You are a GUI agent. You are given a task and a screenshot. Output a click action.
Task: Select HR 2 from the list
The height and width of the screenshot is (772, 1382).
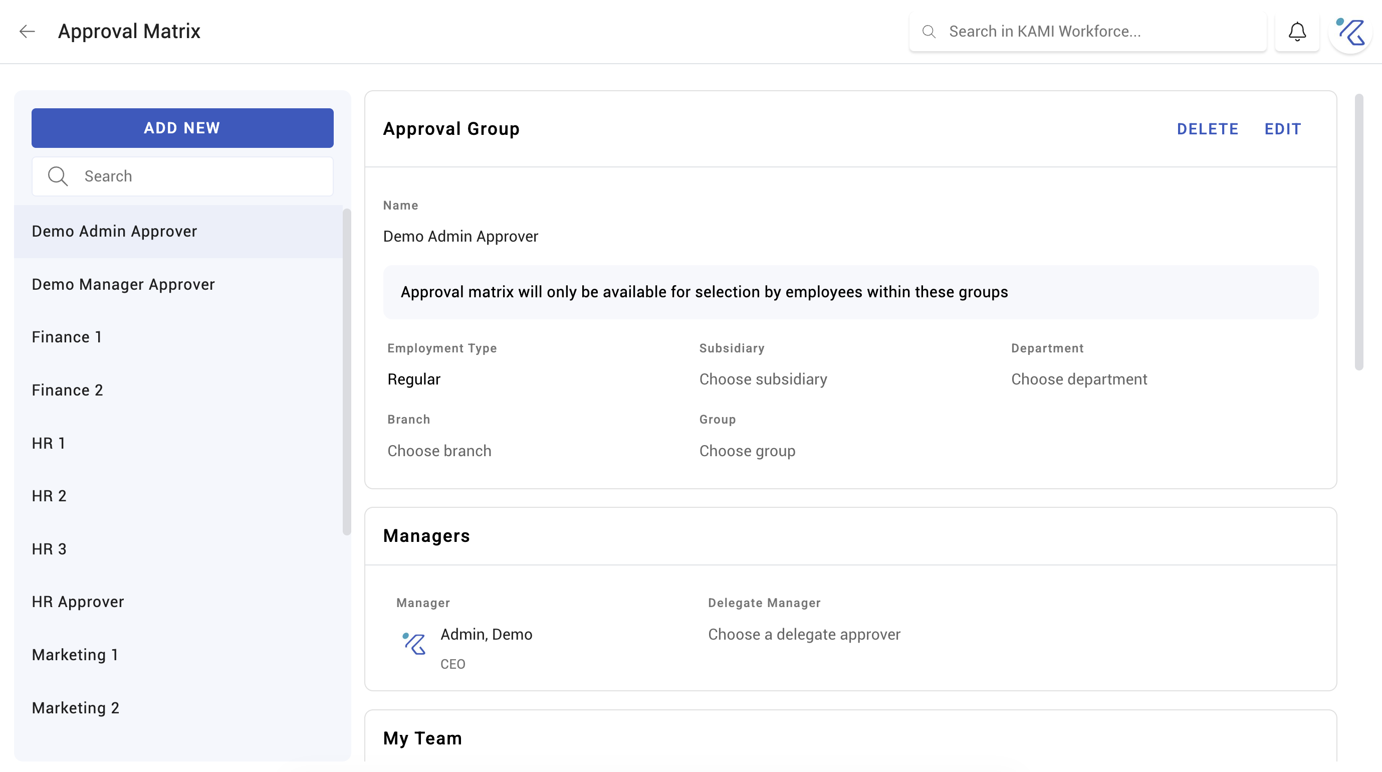pos(178,496)
